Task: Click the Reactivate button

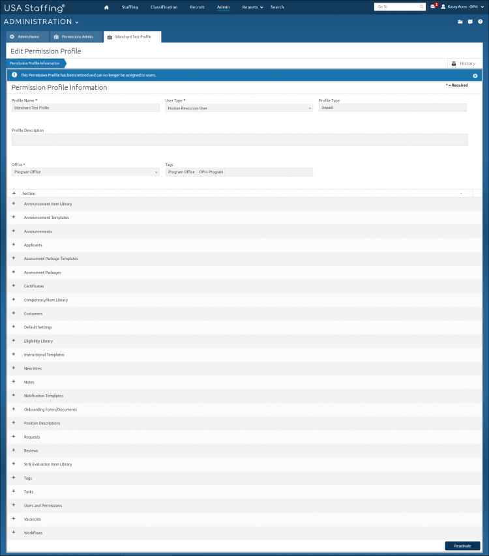Action: point(462,546)
